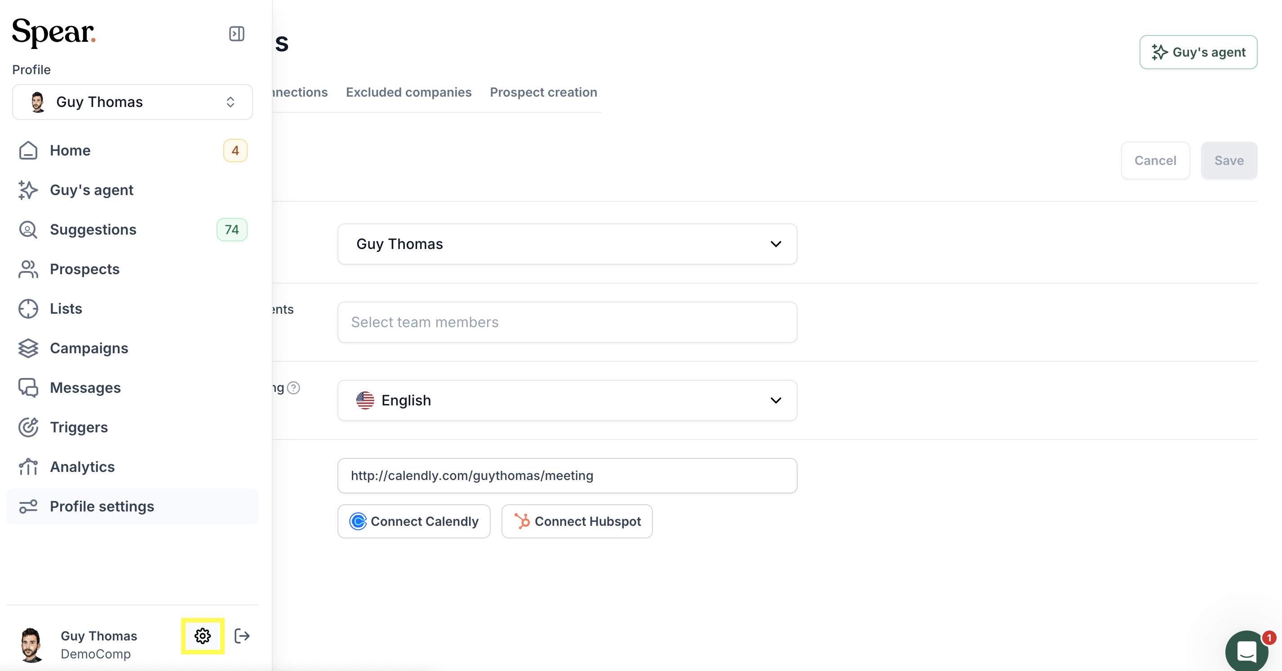Click the Cancel button
Viewport: 1282px width, 671px height.
coord(1155,160)
